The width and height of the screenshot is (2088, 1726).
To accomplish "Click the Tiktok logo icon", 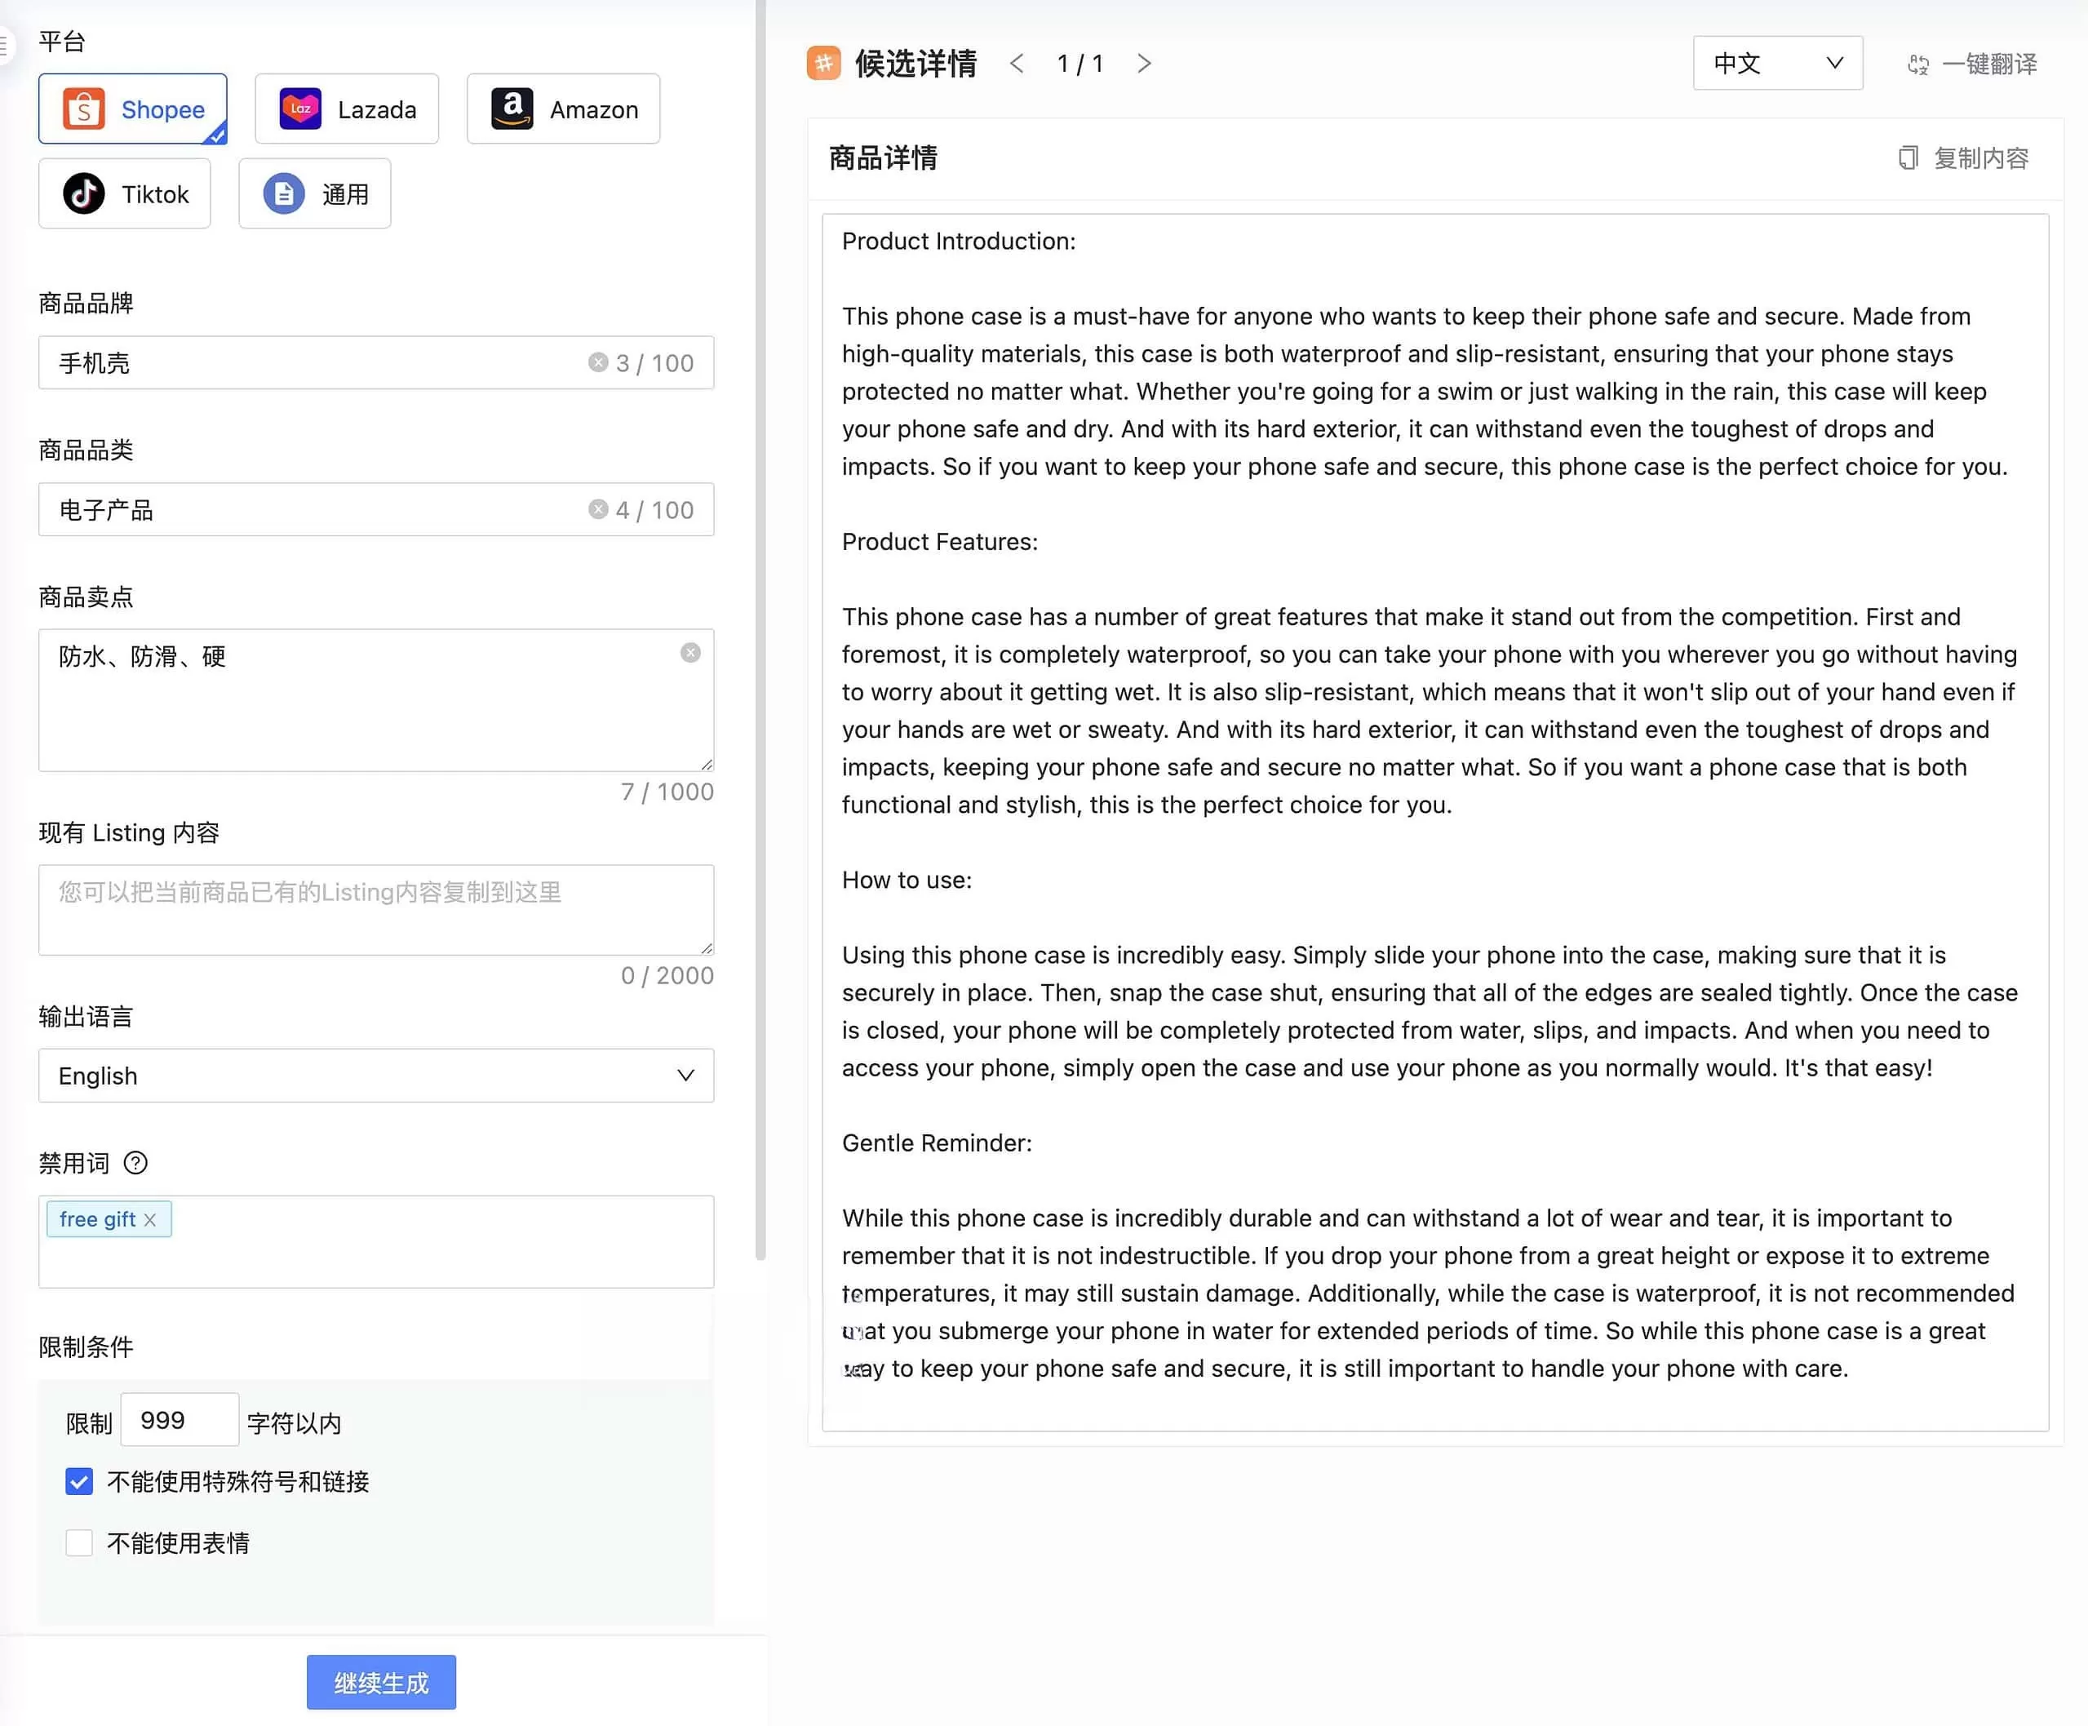I will point(83,194).
